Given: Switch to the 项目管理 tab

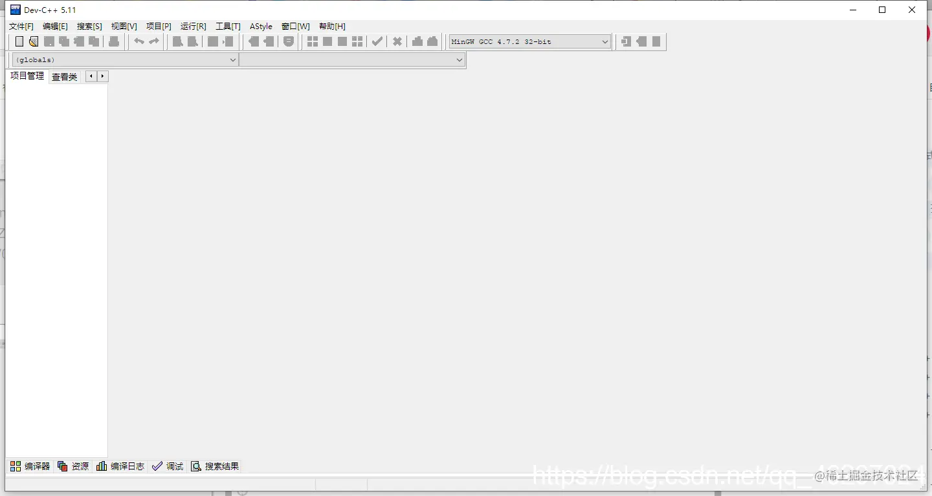Looking at the screenshot, I should click(27, 76).
